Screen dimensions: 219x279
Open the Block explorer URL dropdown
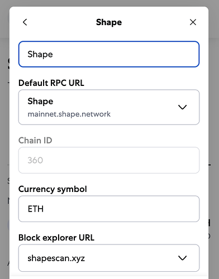(109, 258)
